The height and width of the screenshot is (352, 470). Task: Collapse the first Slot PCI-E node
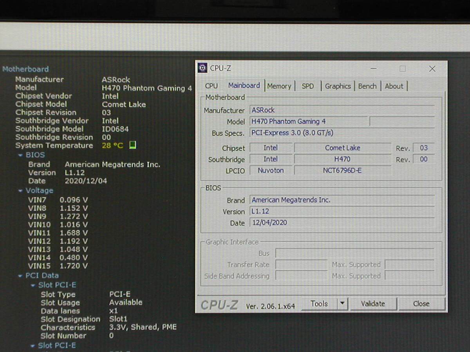(x=33, y=286)
